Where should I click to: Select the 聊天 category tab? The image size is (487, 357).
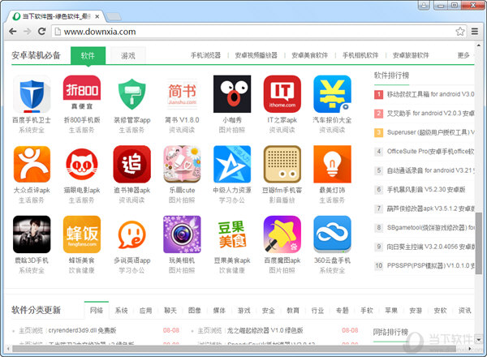[x=170, y=311]
